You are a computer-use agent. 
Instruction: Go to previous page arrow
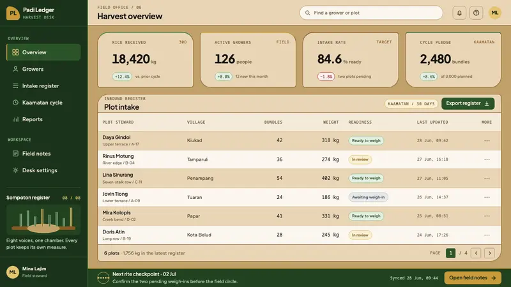[x=476, y=253]
